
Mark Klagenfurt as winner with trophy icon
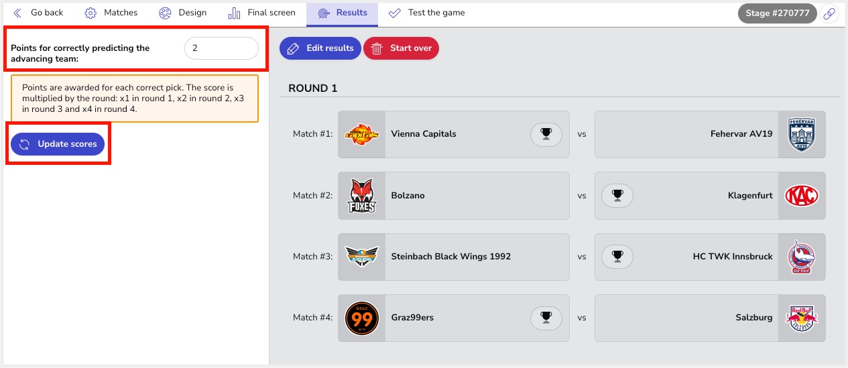coord(617,196)
